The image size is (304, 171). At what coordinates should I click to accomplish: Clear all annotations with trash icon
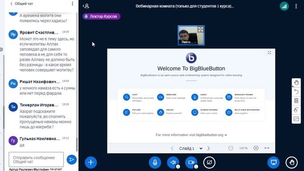[x=296, y=101]
